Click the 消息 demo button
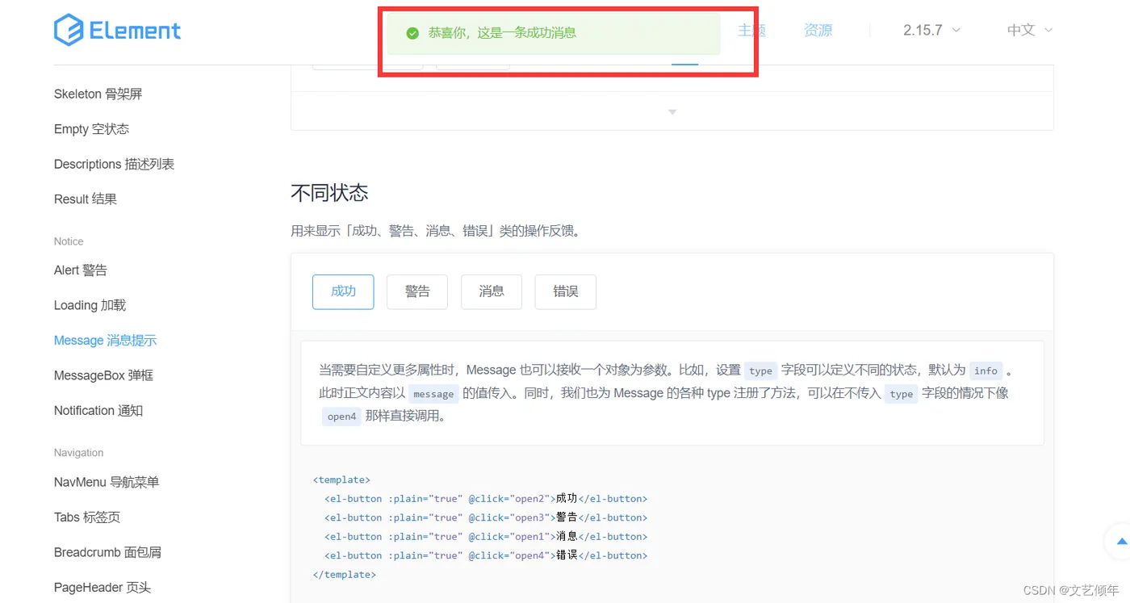Image resolution: width=1130 pixels, height=603 pixels. click(491, 291)
